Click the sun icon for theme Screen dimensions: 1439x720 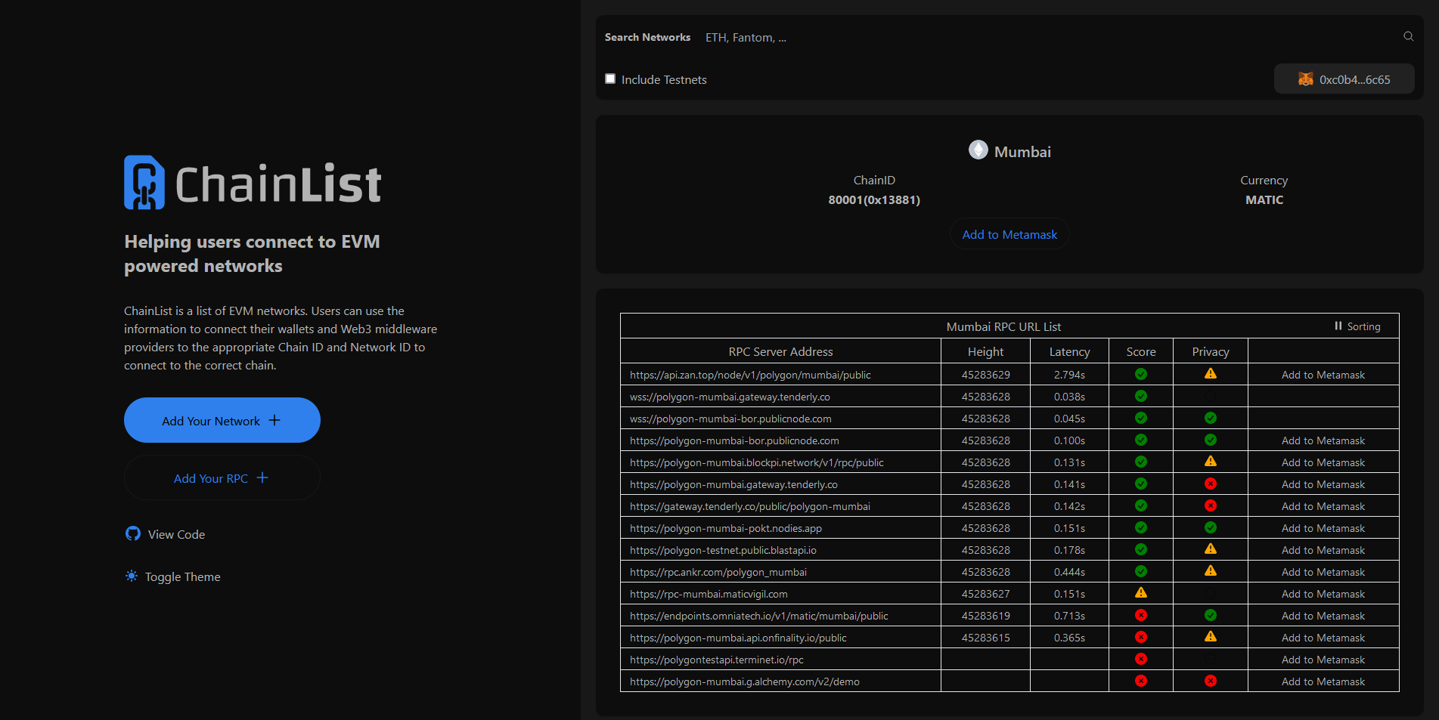pos(132,576)
